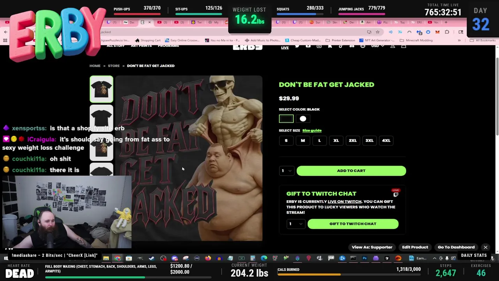Go to HOME breadcrumb

pyautogui.click(x=95, y=66)
